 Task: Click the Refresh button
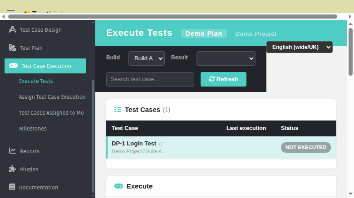pos(223,79)
